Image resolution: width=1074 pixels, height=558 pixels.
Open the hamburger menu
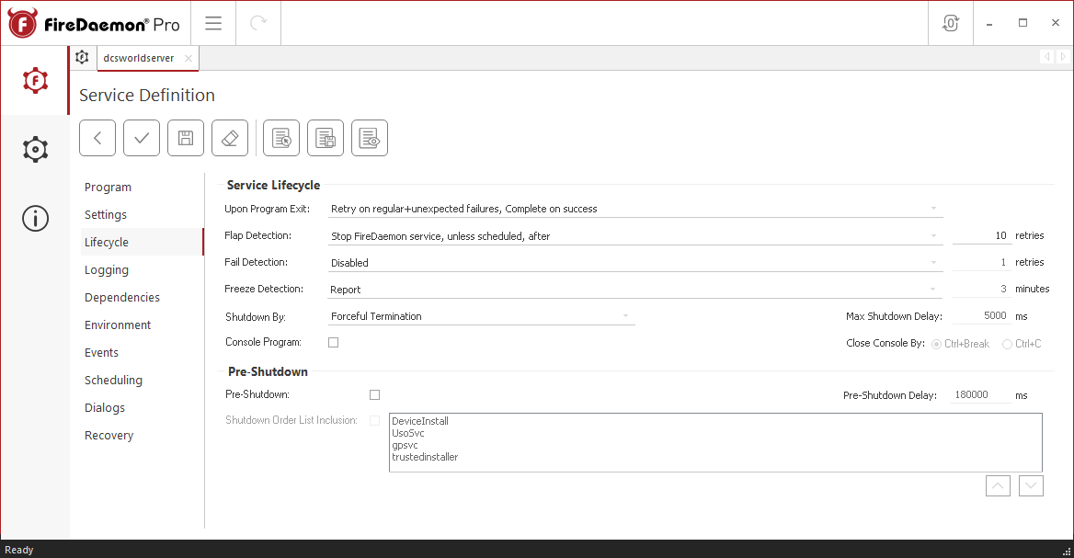tap(213, 23)
